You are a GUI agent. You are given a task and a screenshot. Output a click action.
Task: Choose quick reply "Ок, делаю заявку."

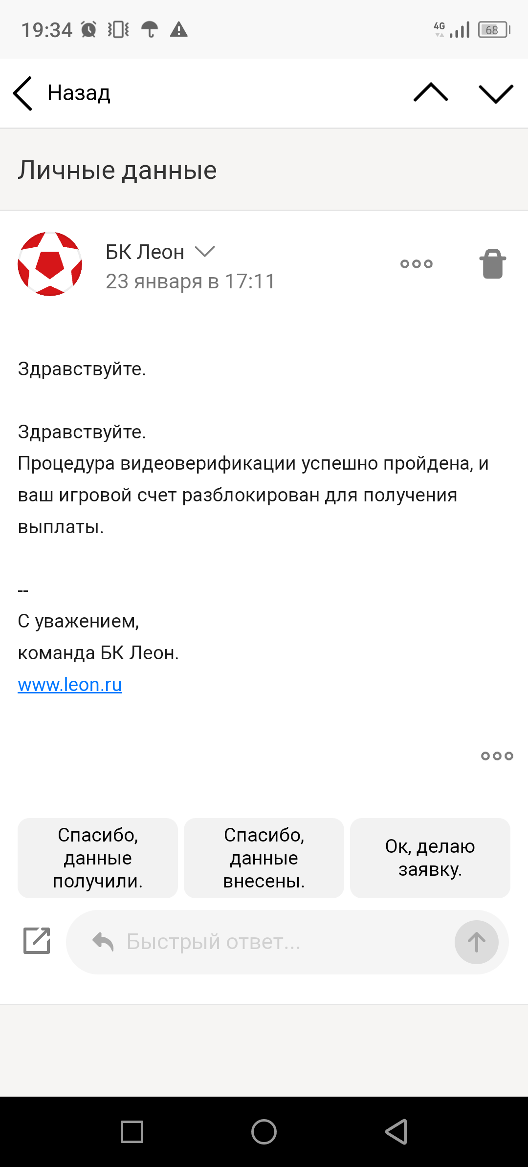[430, 858]
